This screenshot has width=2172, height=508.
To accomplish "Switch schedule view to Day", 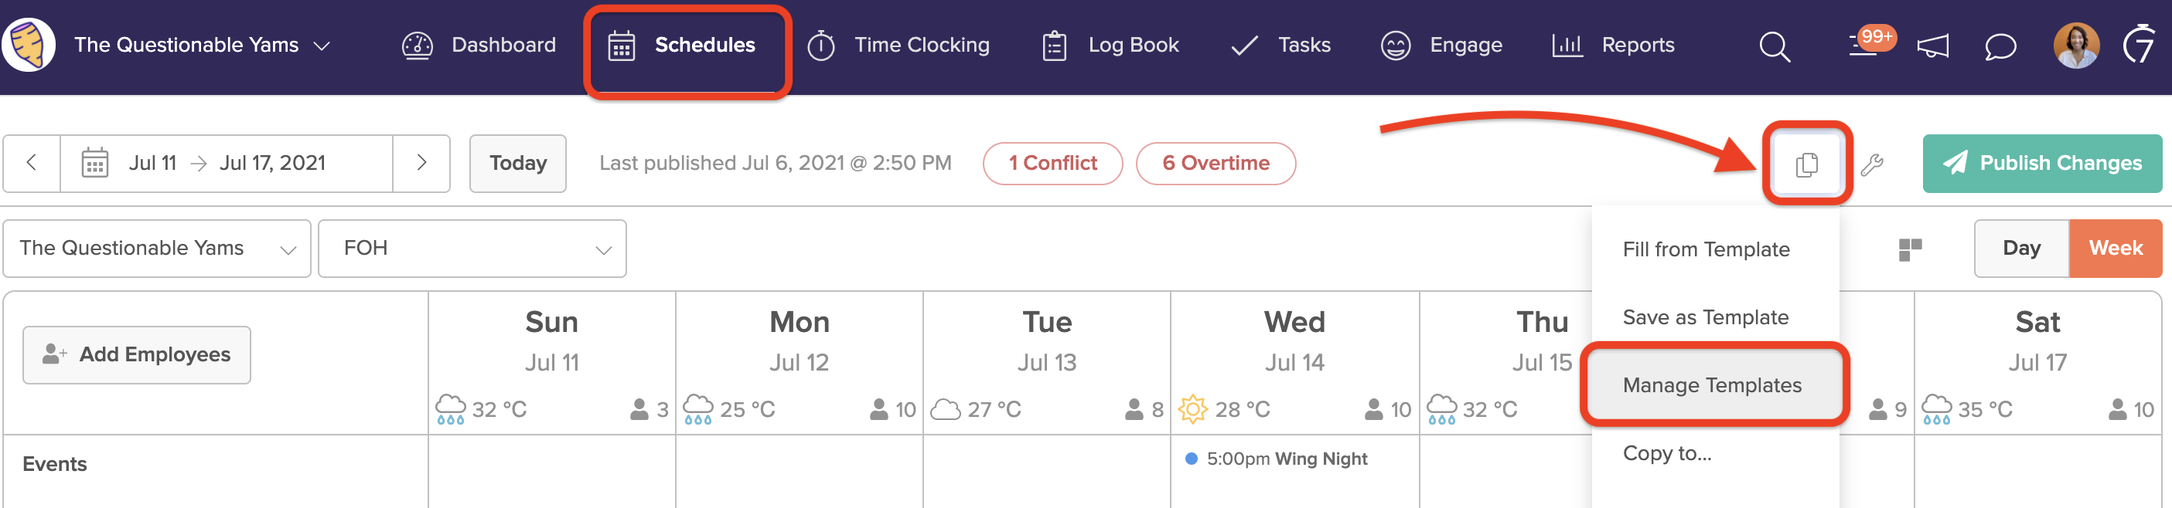I will pyautogui.click(x=2021, y=248).
